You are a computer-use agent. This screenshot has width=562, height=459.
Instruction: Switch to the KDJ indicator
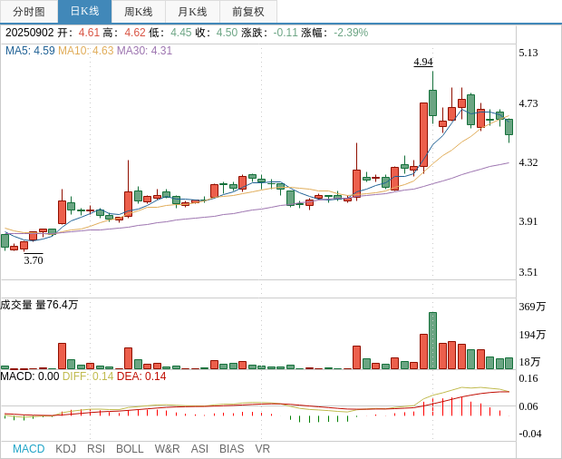coord(65,449)
